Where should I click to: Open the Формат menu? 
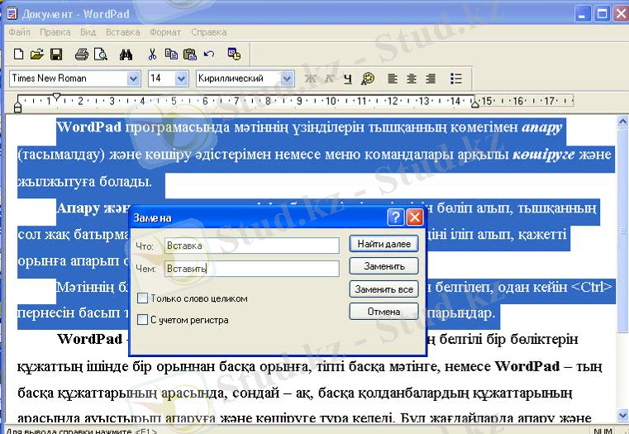165,32
